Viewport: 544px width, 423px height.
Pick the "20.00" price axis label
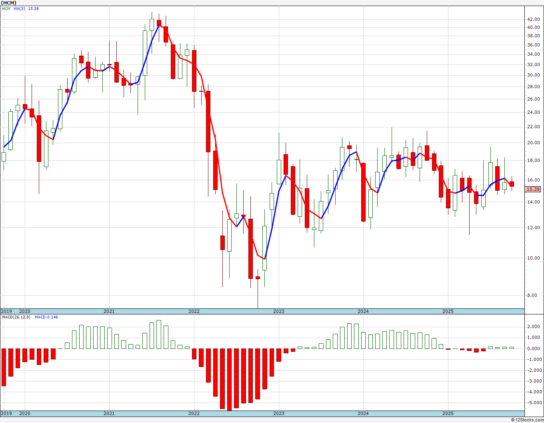coord(533,143)
